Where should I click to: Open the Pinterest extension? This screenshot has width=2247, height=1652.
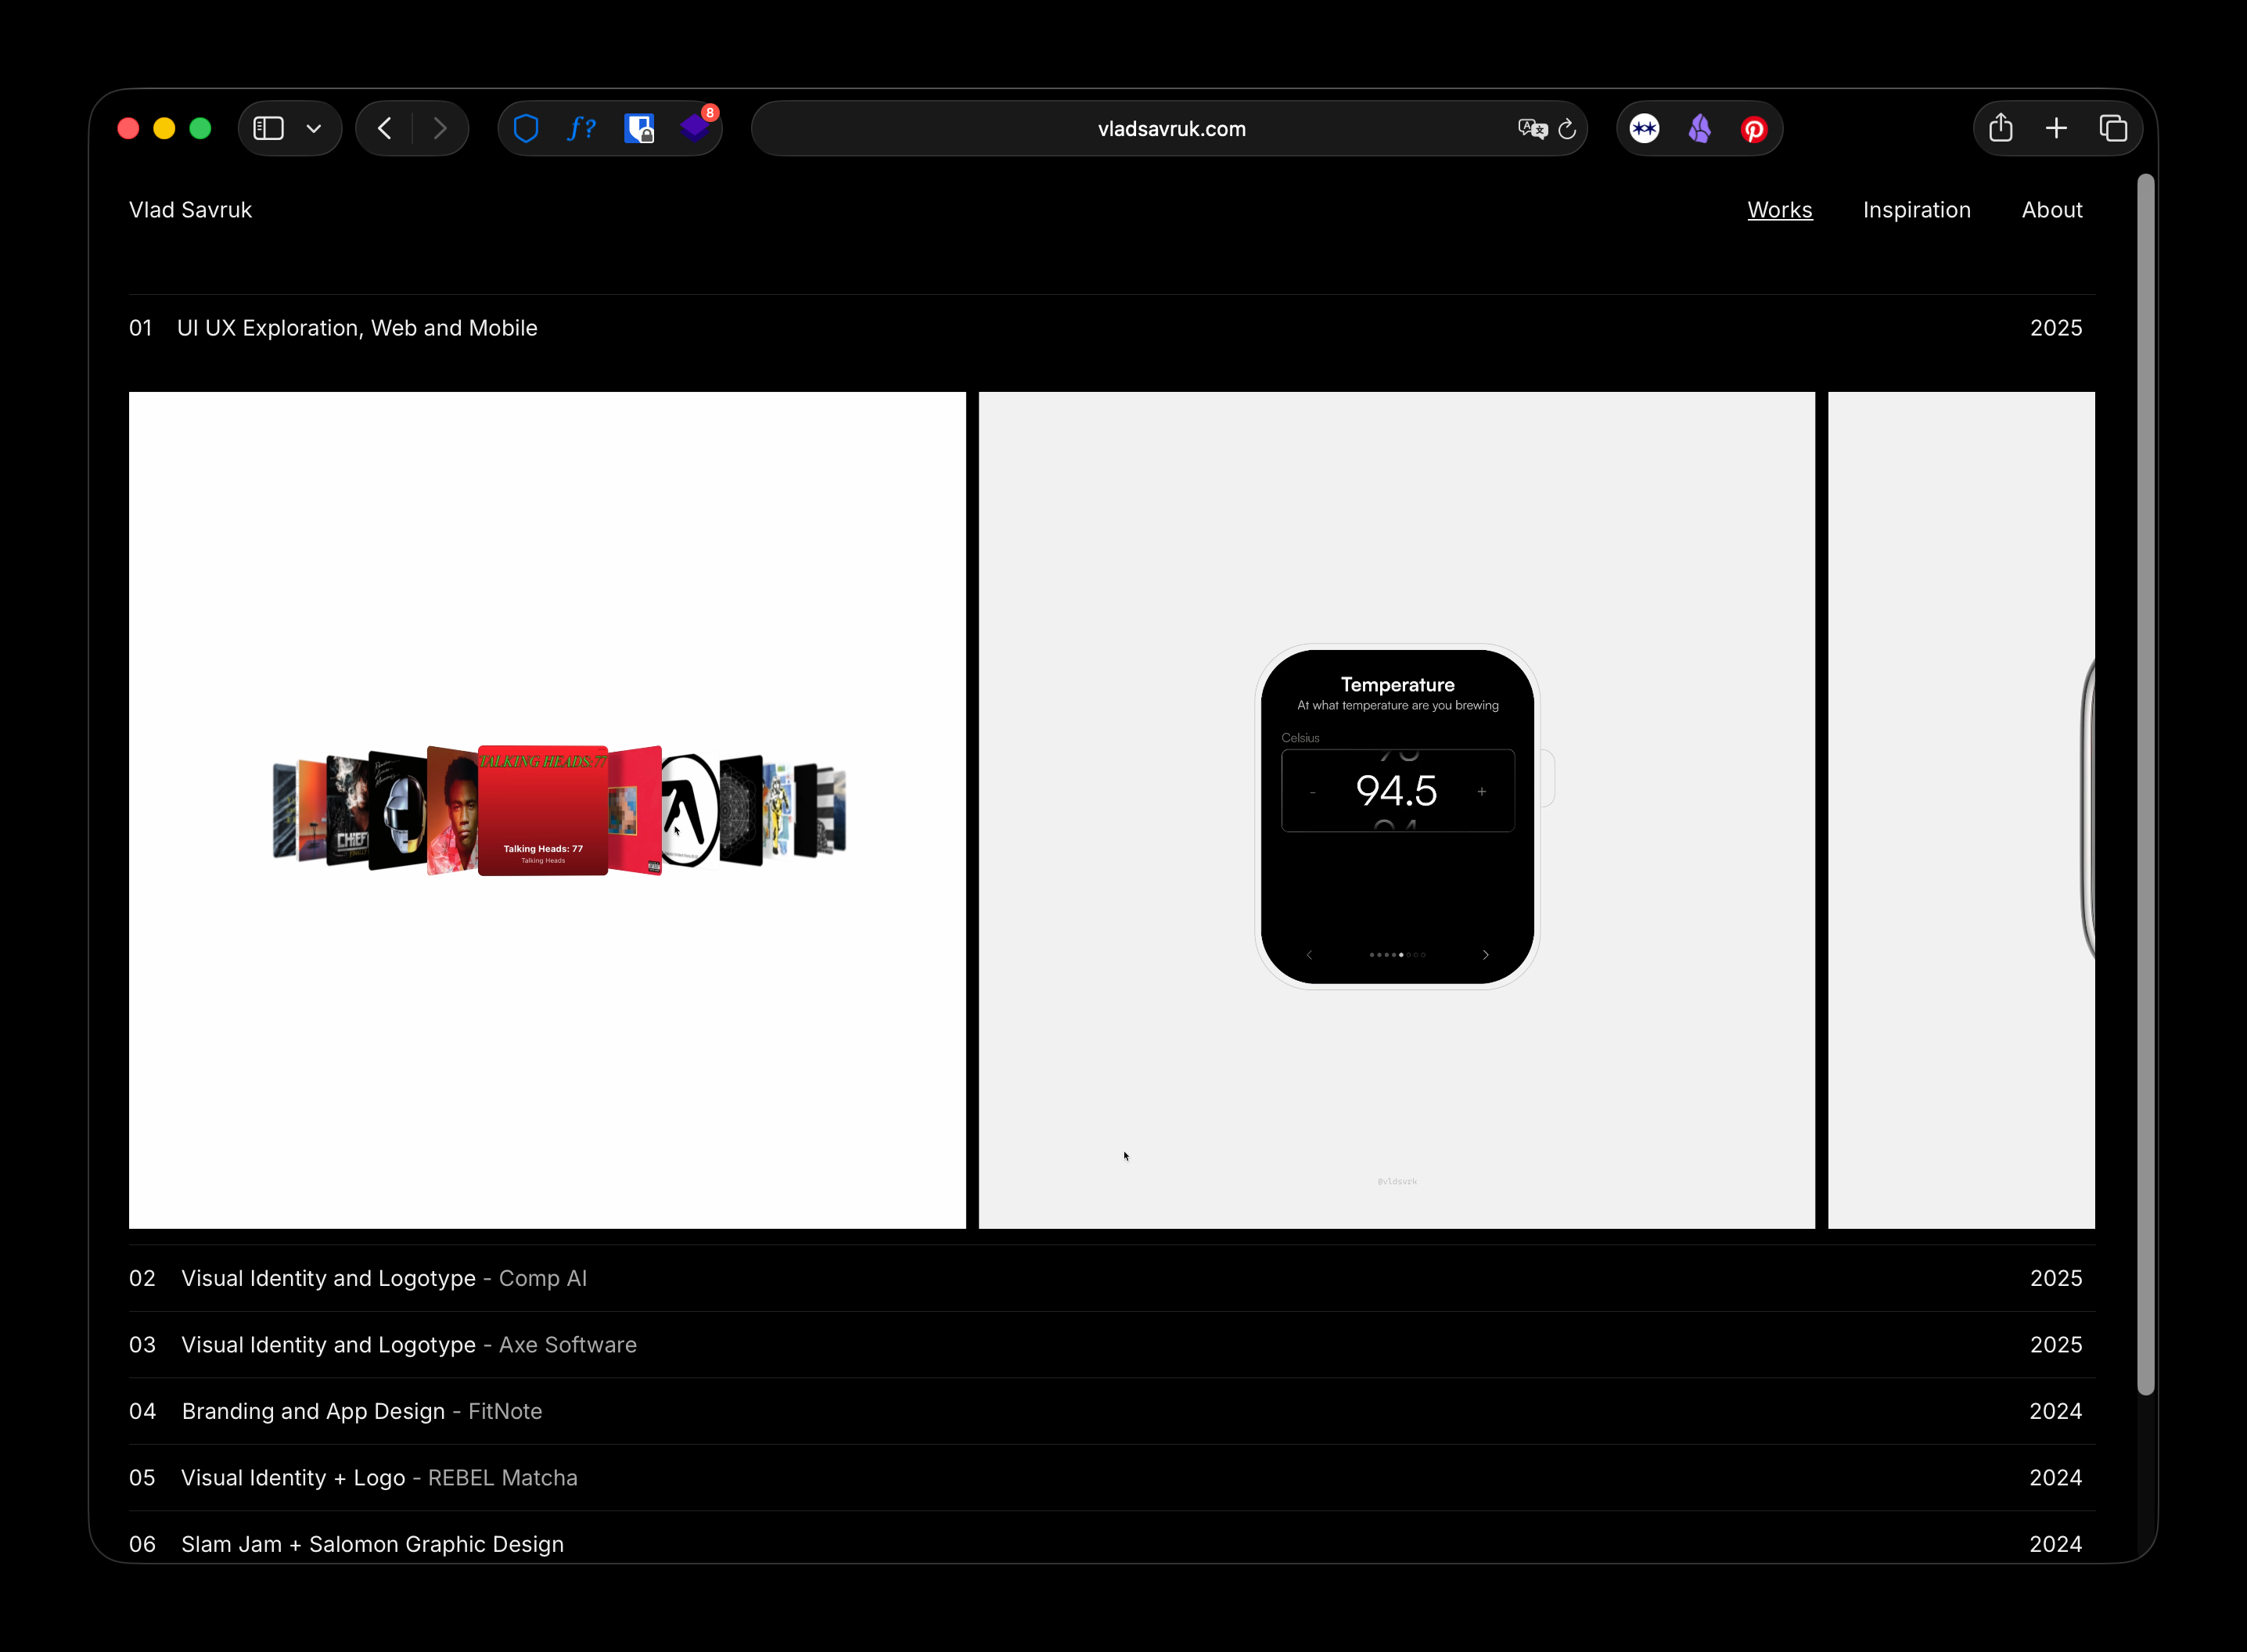[x=1753, y=128]
